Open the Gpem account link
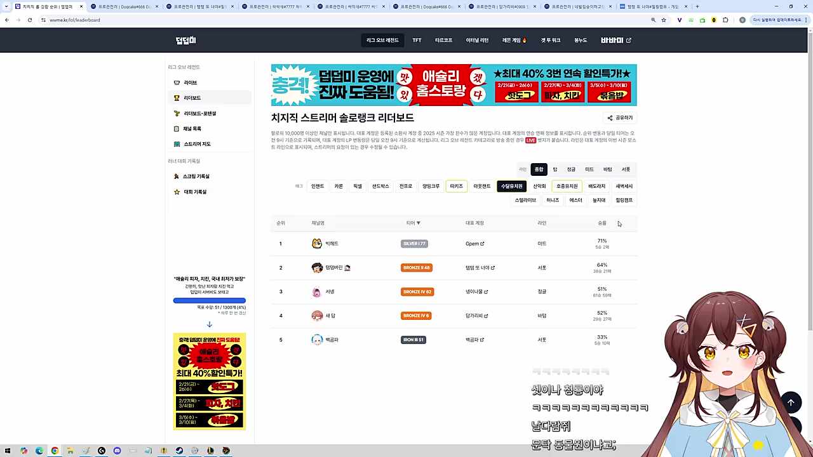The height and width of the screenshot is (457, 813). point(475,244)
